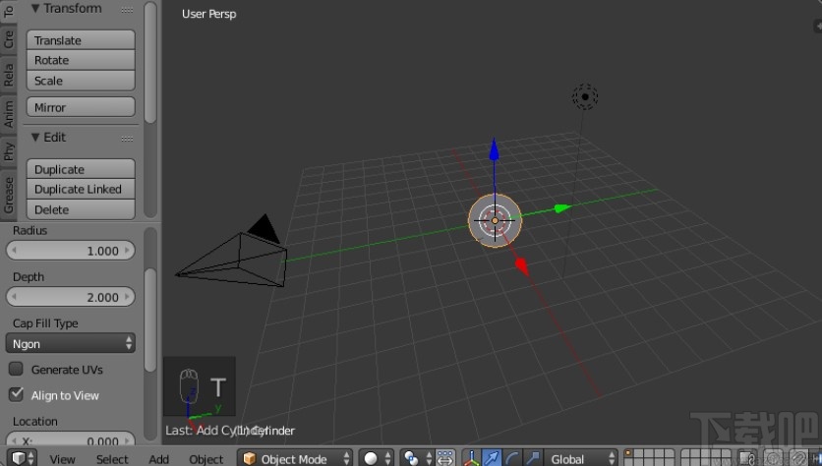Uncheck Align to View

coord(17,394)
